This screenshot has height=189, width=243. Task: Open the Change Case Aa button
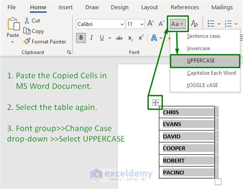tap(177, 24)
